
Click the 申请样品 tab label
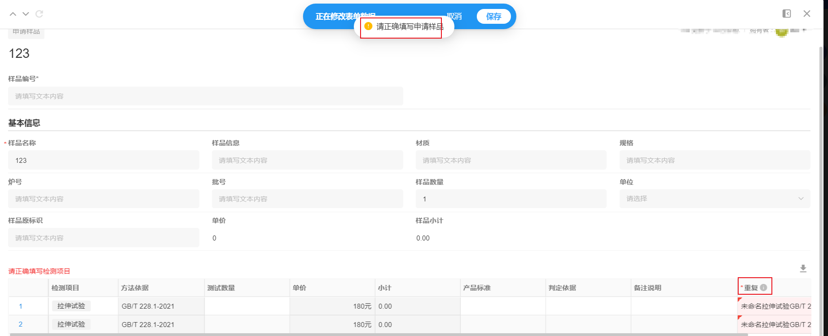26,32
